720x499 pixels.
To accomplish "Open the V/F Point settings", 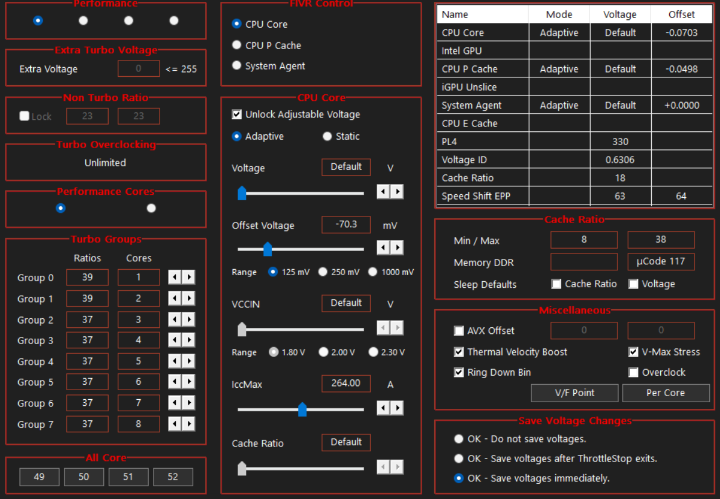I will click(574, 393).
